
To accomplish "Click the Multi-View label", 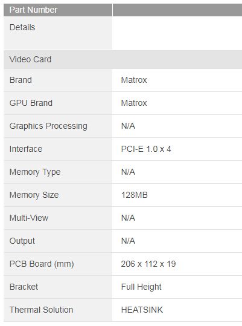I will pos(29,218).
